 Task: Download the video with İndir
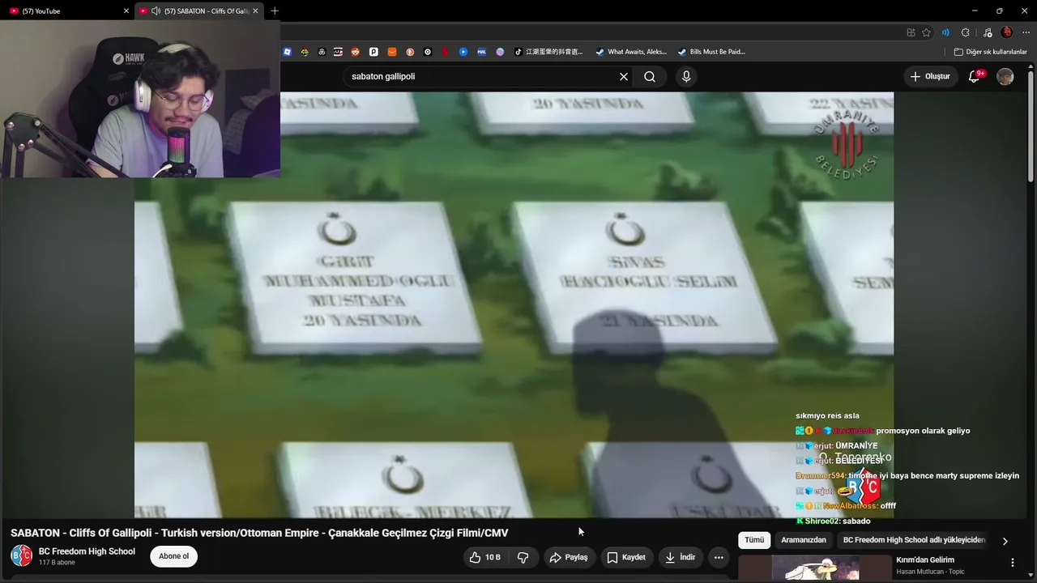tap(681, 557)
